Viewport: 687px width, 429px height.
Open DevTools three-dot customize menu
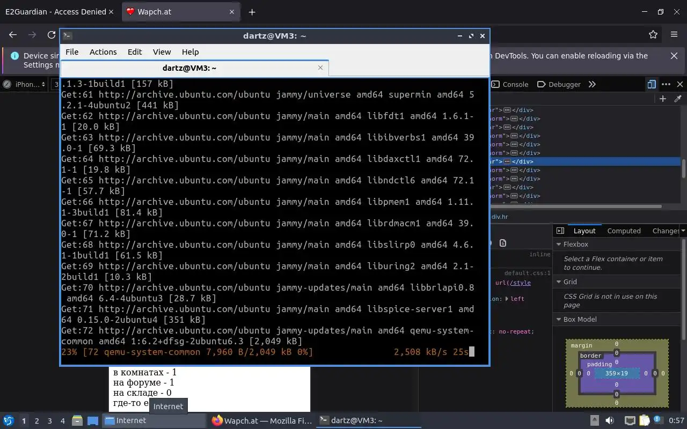point(666,84)
